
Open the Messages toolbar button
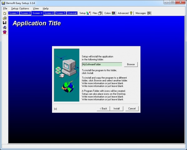pos(143,13)
